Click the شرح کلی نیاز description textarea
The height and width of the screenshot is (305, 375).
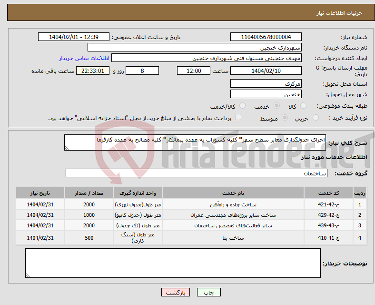(195, 142)
